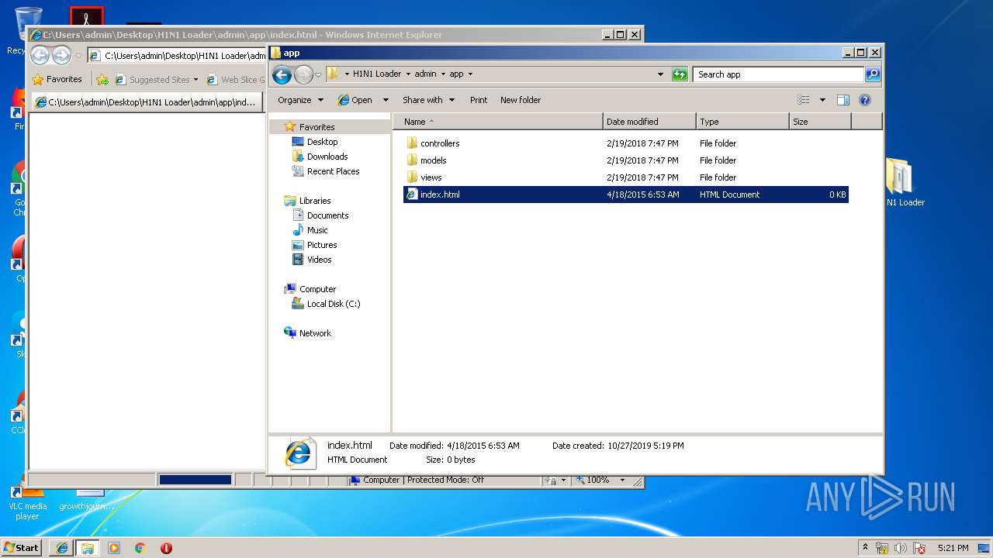
Task: Click the Opera taskbar icon
Action: pos(166,548)
